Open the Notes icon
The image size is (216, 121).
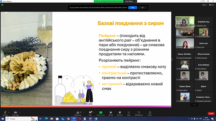coord(150,113)
